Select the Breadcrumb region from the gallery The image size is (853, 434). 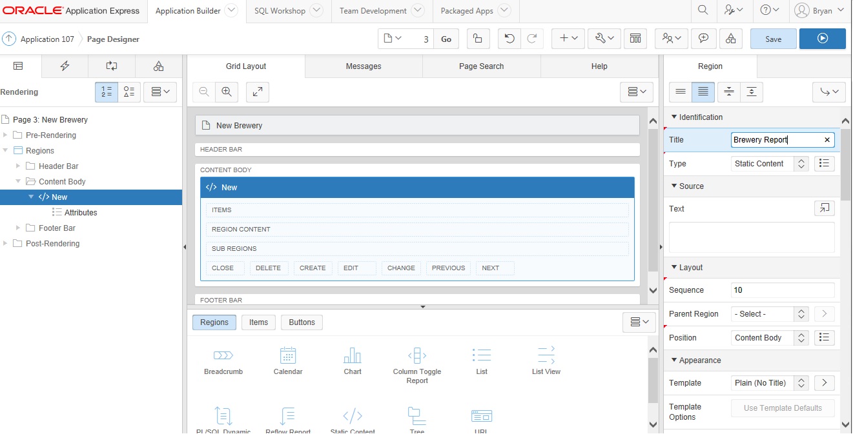(x=223, y=360)
